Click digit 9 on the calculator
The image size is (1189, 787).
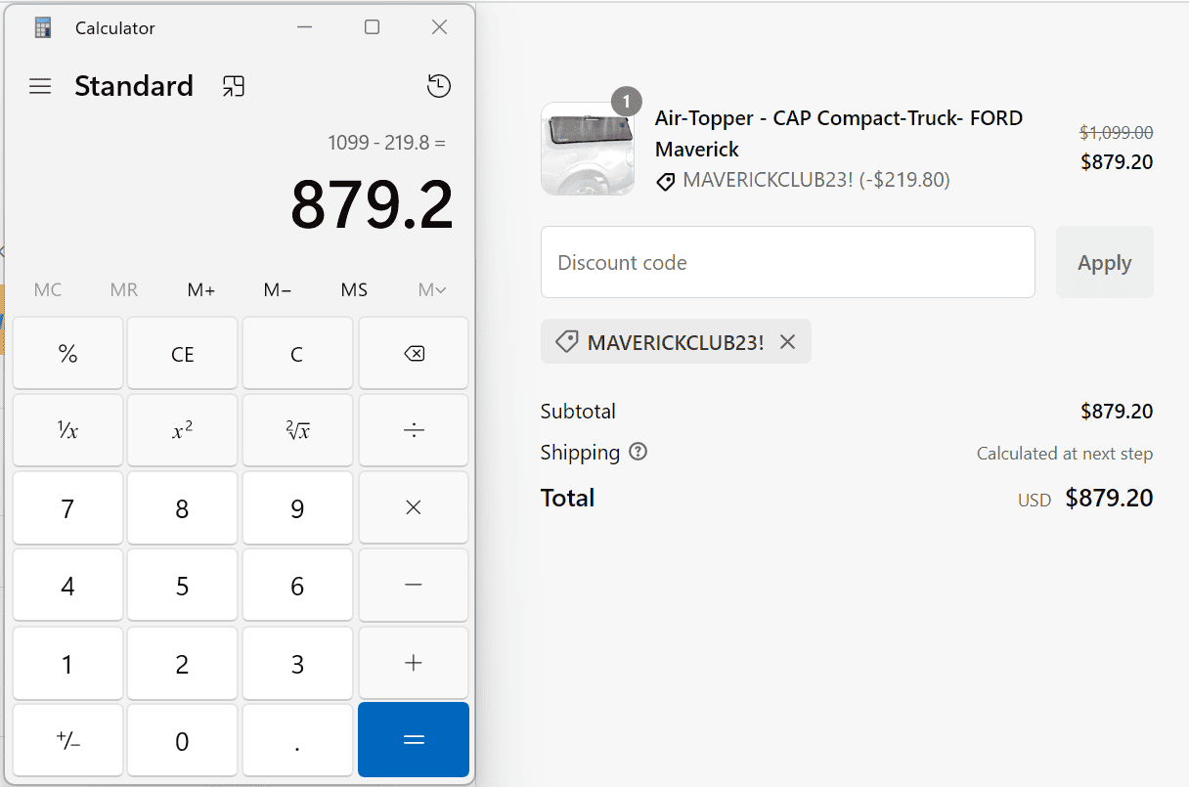(297, 507)
